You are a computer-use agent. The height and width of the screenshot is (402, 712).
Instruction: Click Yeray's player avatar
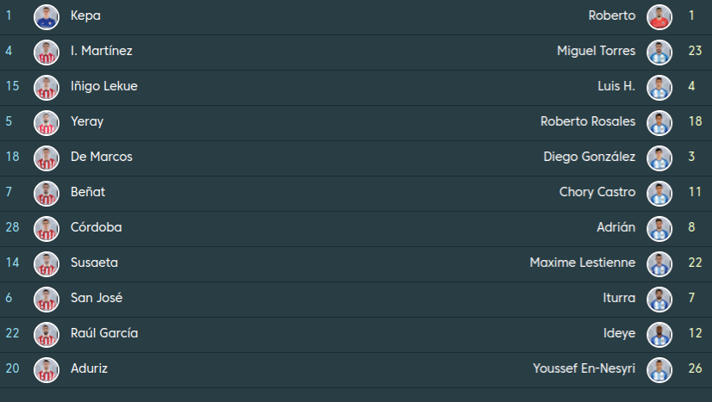coord(46,122)
